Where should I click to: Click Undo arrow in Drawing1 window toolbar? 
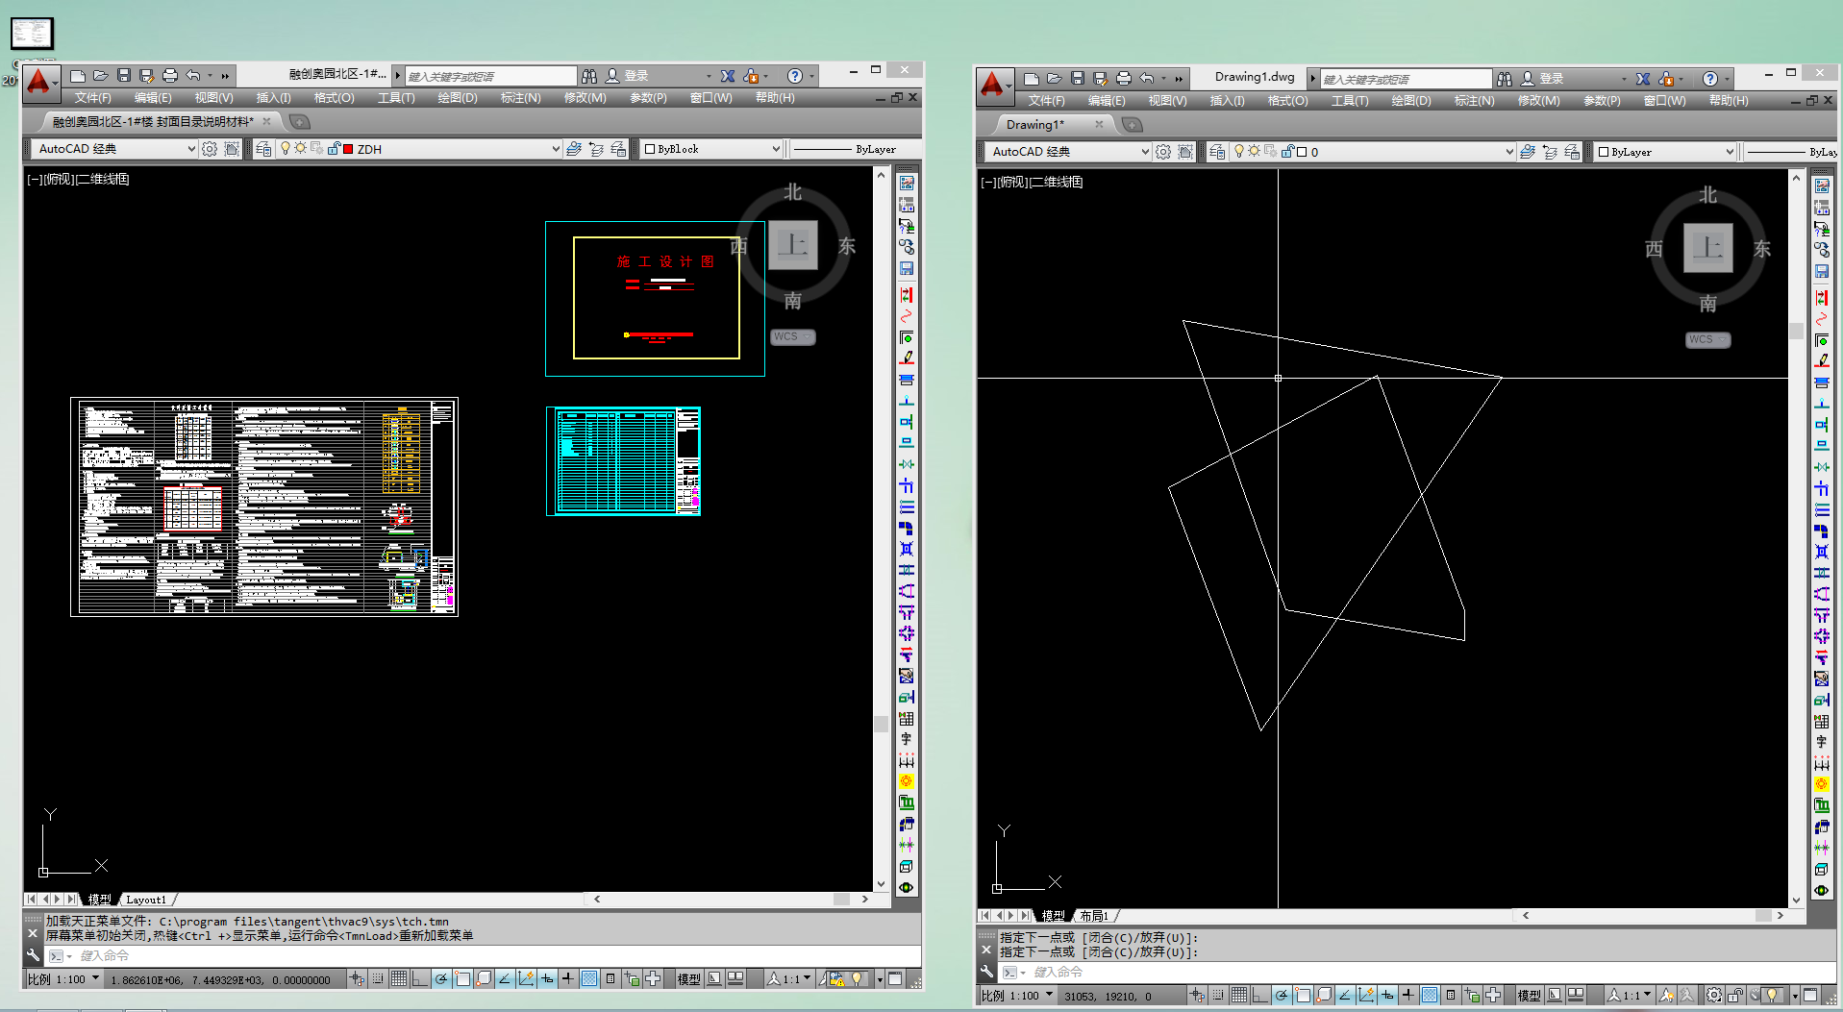(1147, 79)
